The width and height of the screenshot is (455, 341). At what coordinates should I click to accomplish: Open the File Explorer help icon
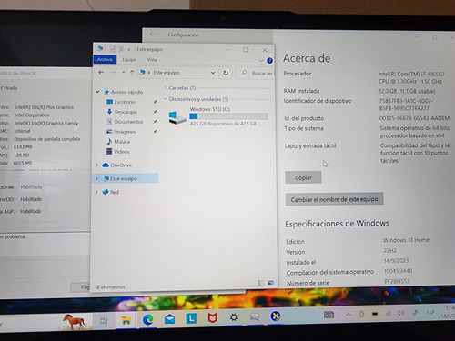[269, 60]
